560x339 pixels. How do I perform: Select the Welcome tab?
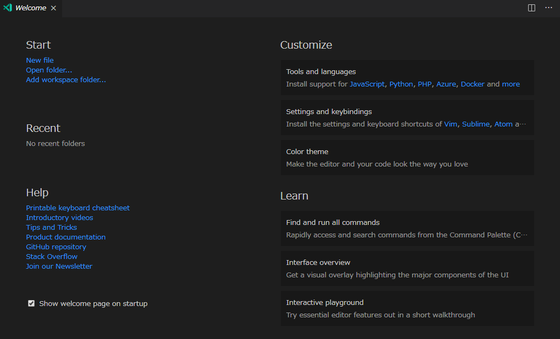[31, 8]
